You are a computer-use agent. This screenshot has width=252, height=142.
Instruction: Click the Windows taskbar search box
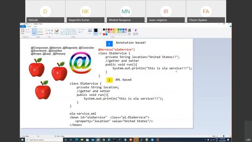[x=44, y=140]
